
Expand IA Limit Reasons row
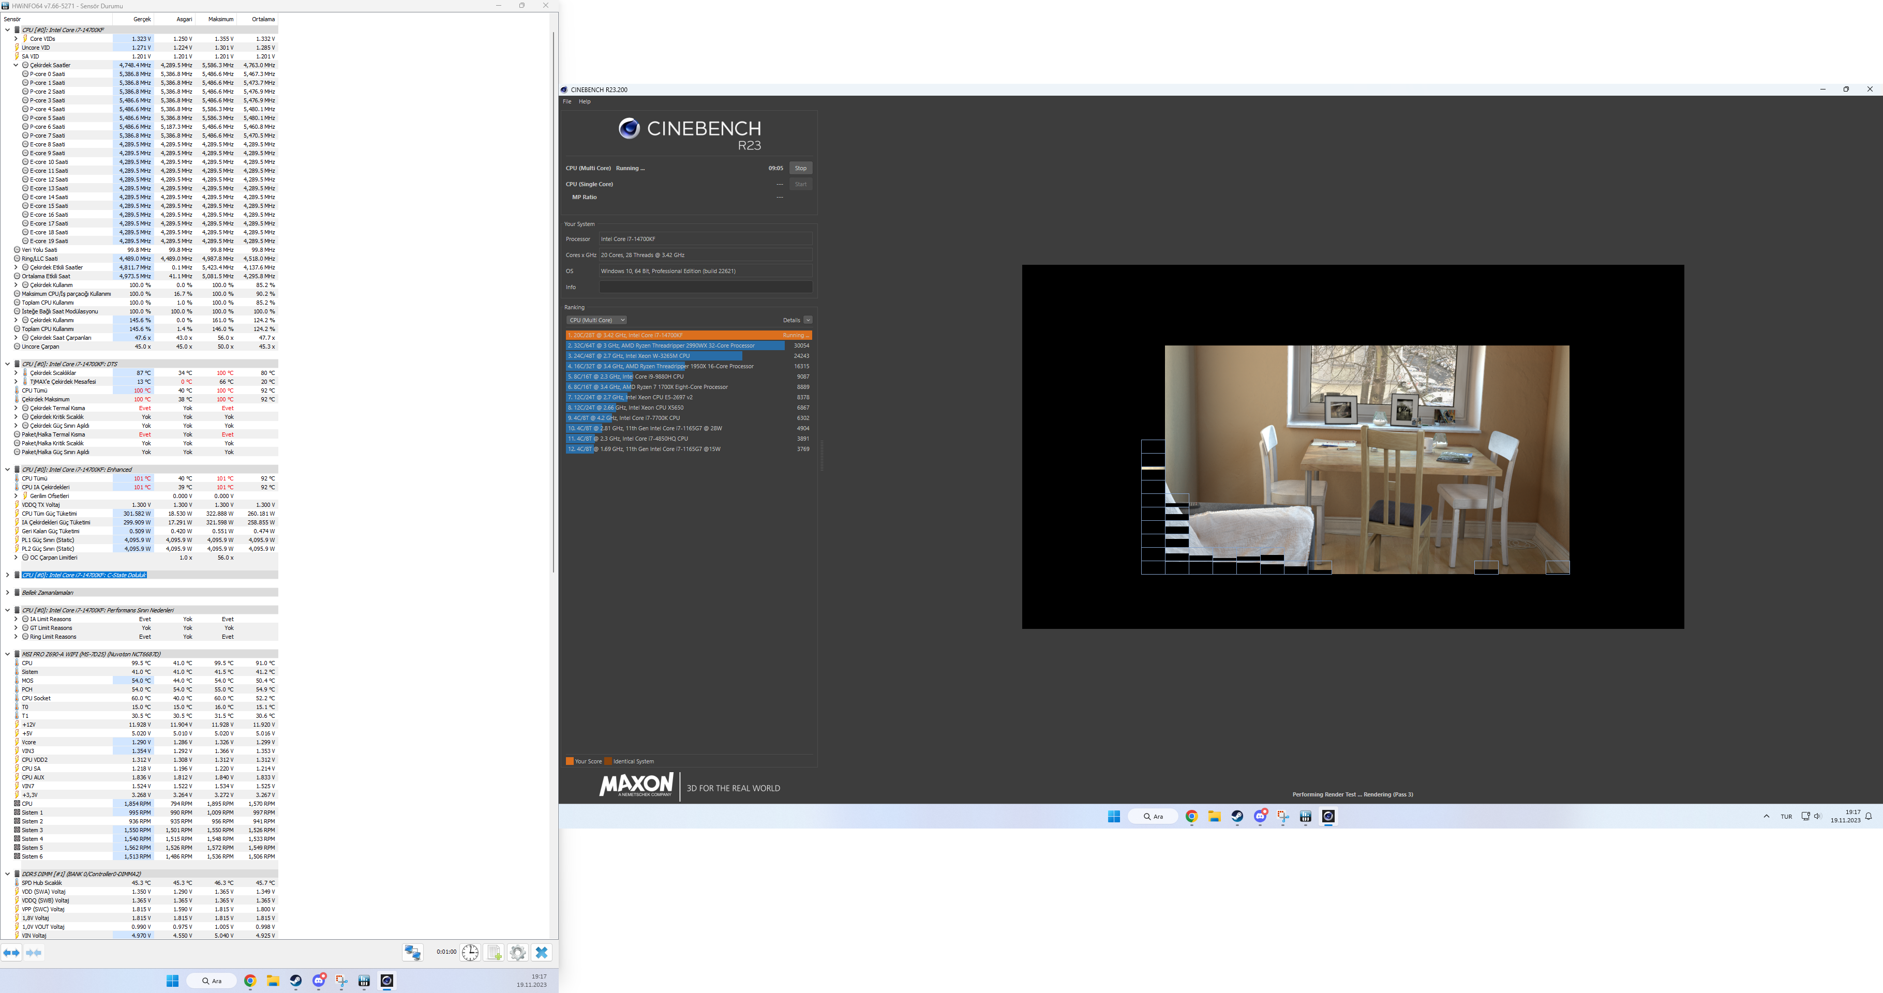click(x=16, y=619)
